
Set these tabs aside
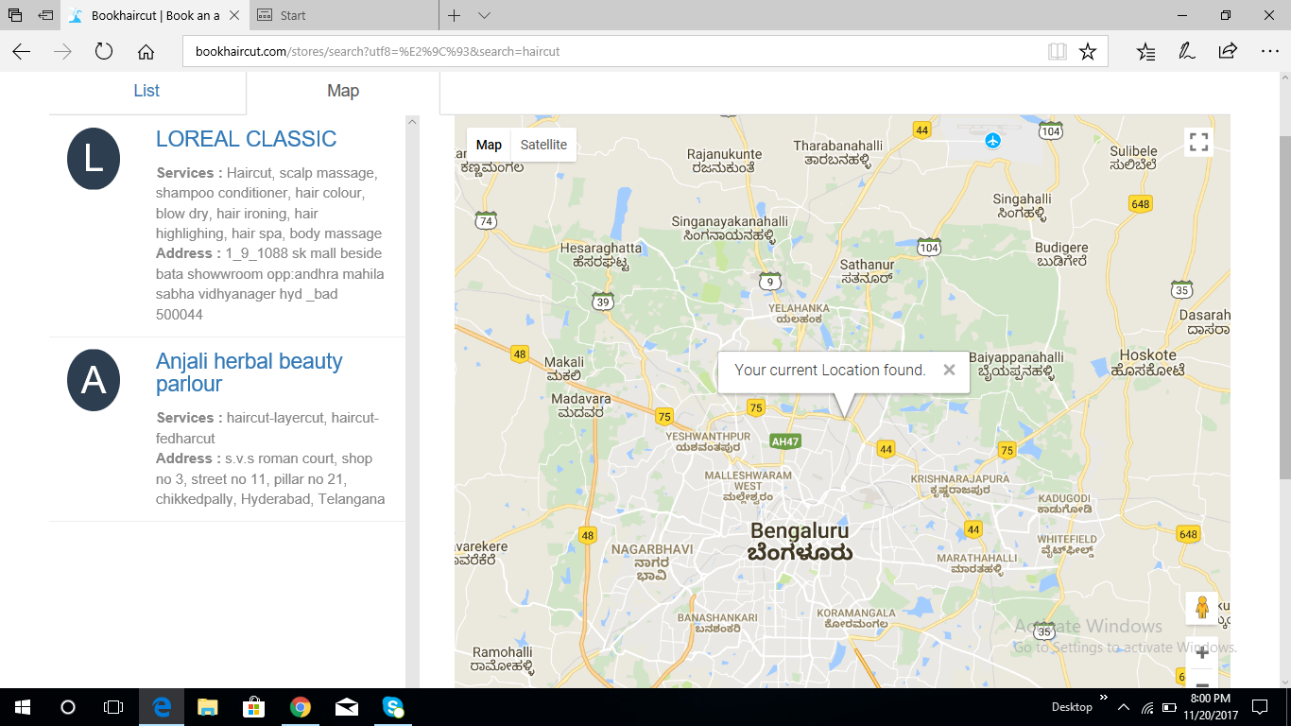point(45,15)
